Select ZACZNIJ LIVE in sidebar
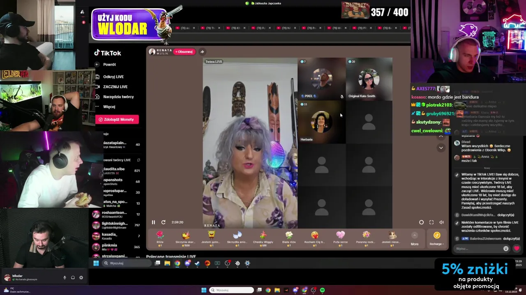The image size is (526, 295). click(x=112, y=87)
